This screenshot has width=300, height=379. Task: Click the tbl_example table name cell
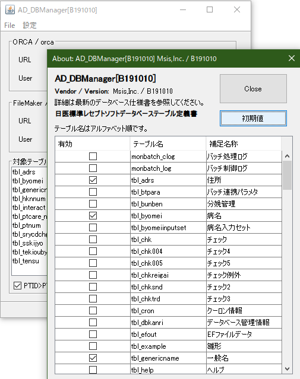click(168, 346)
